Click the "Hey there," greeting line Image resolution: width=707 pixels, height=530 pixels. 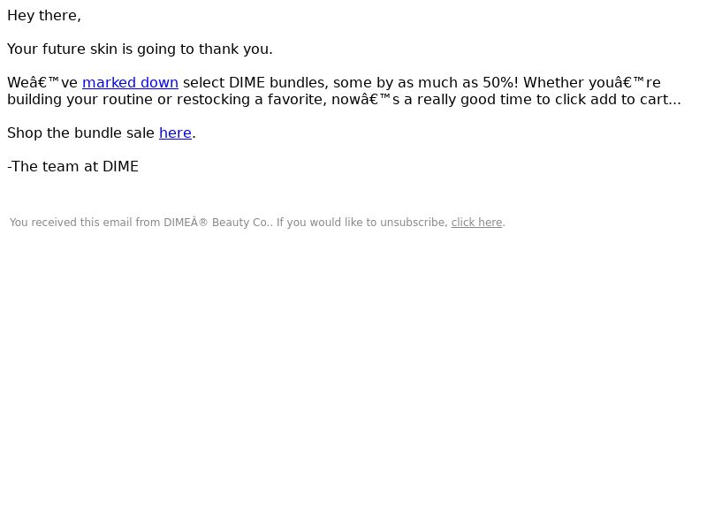click(44, 16)
